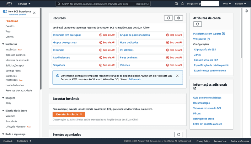Screen dimensions: 251x144
Task: Open the English (US) language dropdown
Action: [24, 141]
